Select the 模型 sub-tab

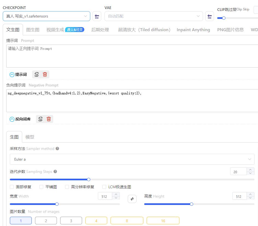point(30,137)
